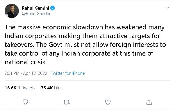
Task: Click the blue verified badge next to Rahul Gandhi
Action: pos(53,8)
